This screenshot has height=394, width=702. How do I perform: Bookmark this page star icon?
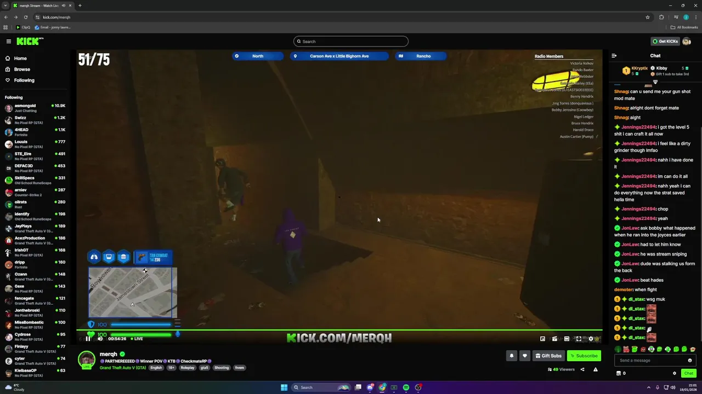[648, 17]
